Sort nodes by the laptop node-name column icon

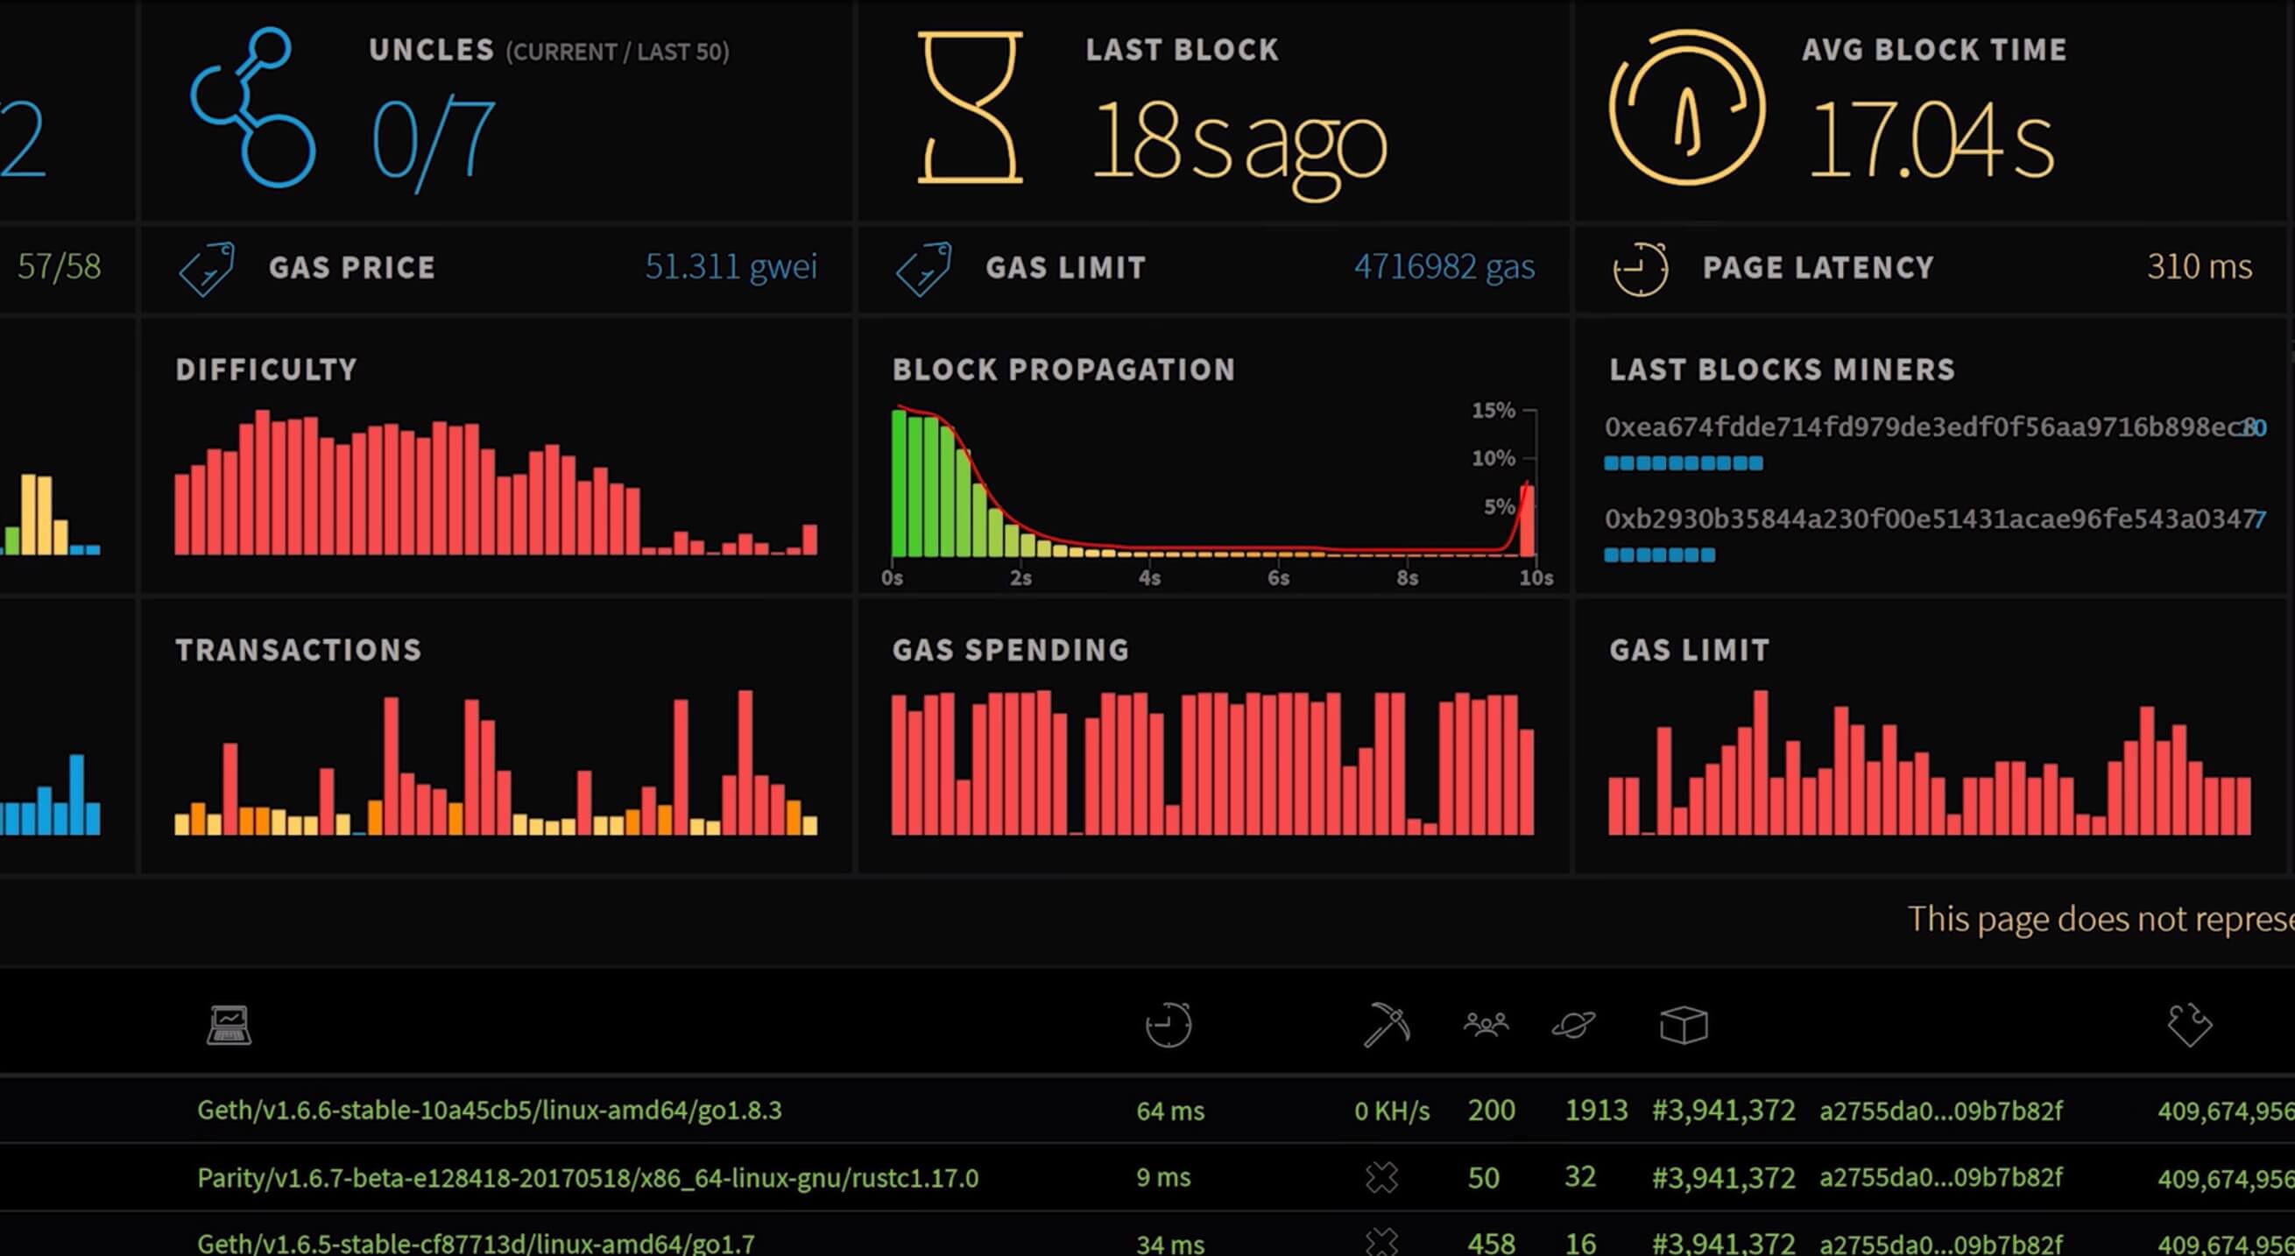[x=229, y=1026]
